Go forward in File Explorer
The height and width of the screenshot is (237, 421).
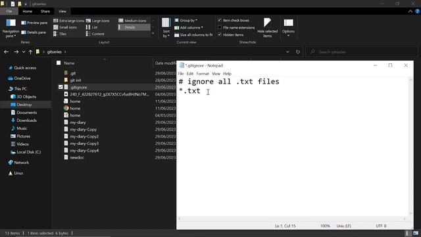[16, 51]
